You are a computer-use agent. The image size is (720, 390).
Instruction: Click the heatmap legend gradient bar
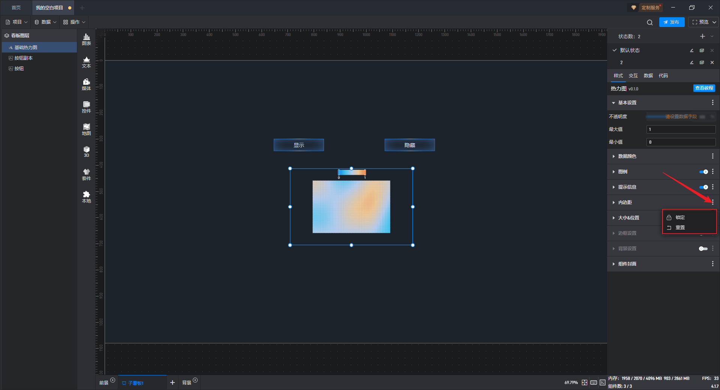(x=352, y=172)
